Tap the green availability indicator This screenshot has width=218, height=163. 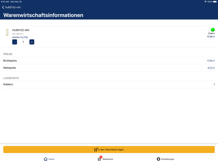click(213, 30)
